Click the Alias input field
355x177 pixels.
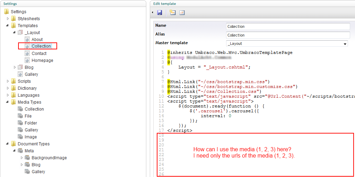coord(288,35)
